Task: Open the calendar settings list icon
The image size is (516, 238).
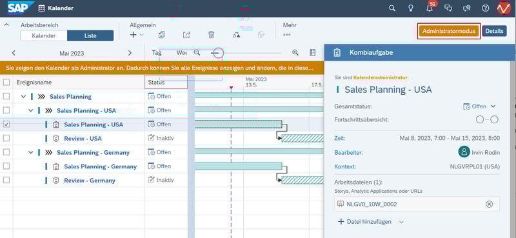Action: click(312, 52)
